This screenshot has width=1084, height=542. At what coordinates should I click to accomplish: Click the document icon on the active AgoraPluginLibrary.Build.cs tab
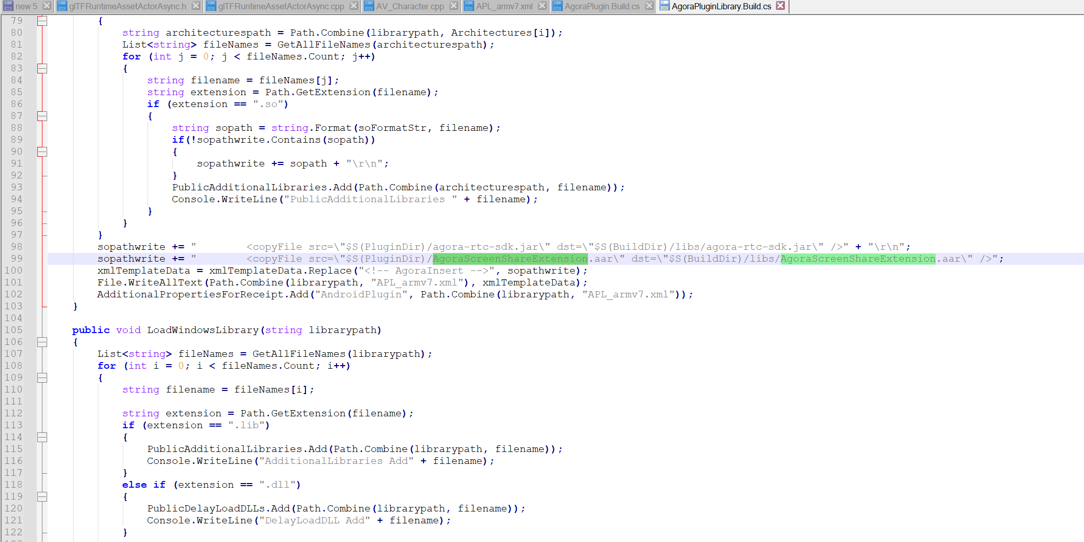point(664,6)
